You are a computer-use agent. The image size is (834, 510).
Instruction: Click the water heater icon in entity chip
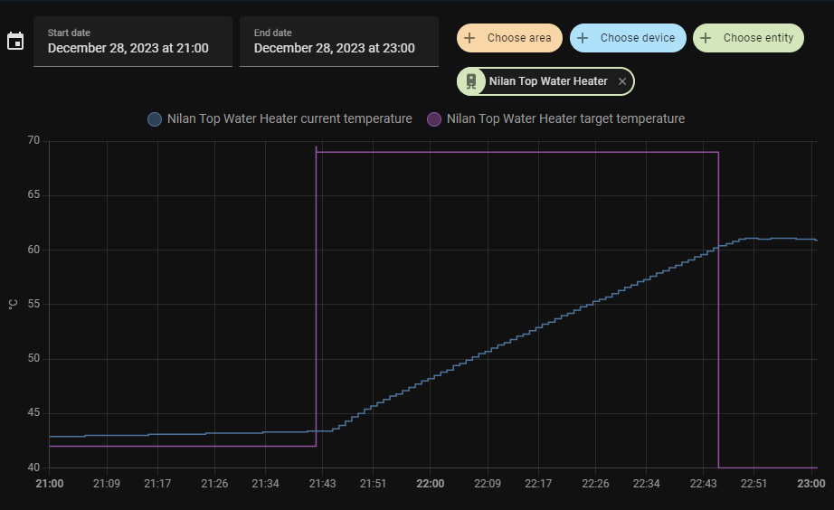coord(471,81)
